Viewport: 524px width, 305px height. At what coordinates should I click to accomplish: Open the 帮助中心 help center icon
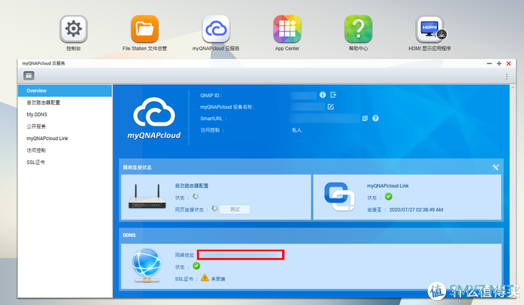(x=358, y=29)
